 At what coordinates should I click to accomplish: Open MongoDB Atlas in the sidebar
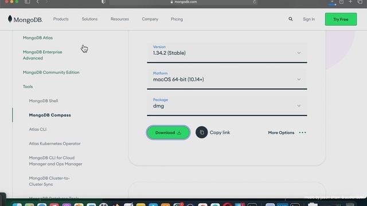coord(38,38)
